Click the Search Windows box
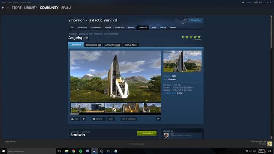Image resolution: width=274 pixels, height=154 pixels. coord(31,151)
